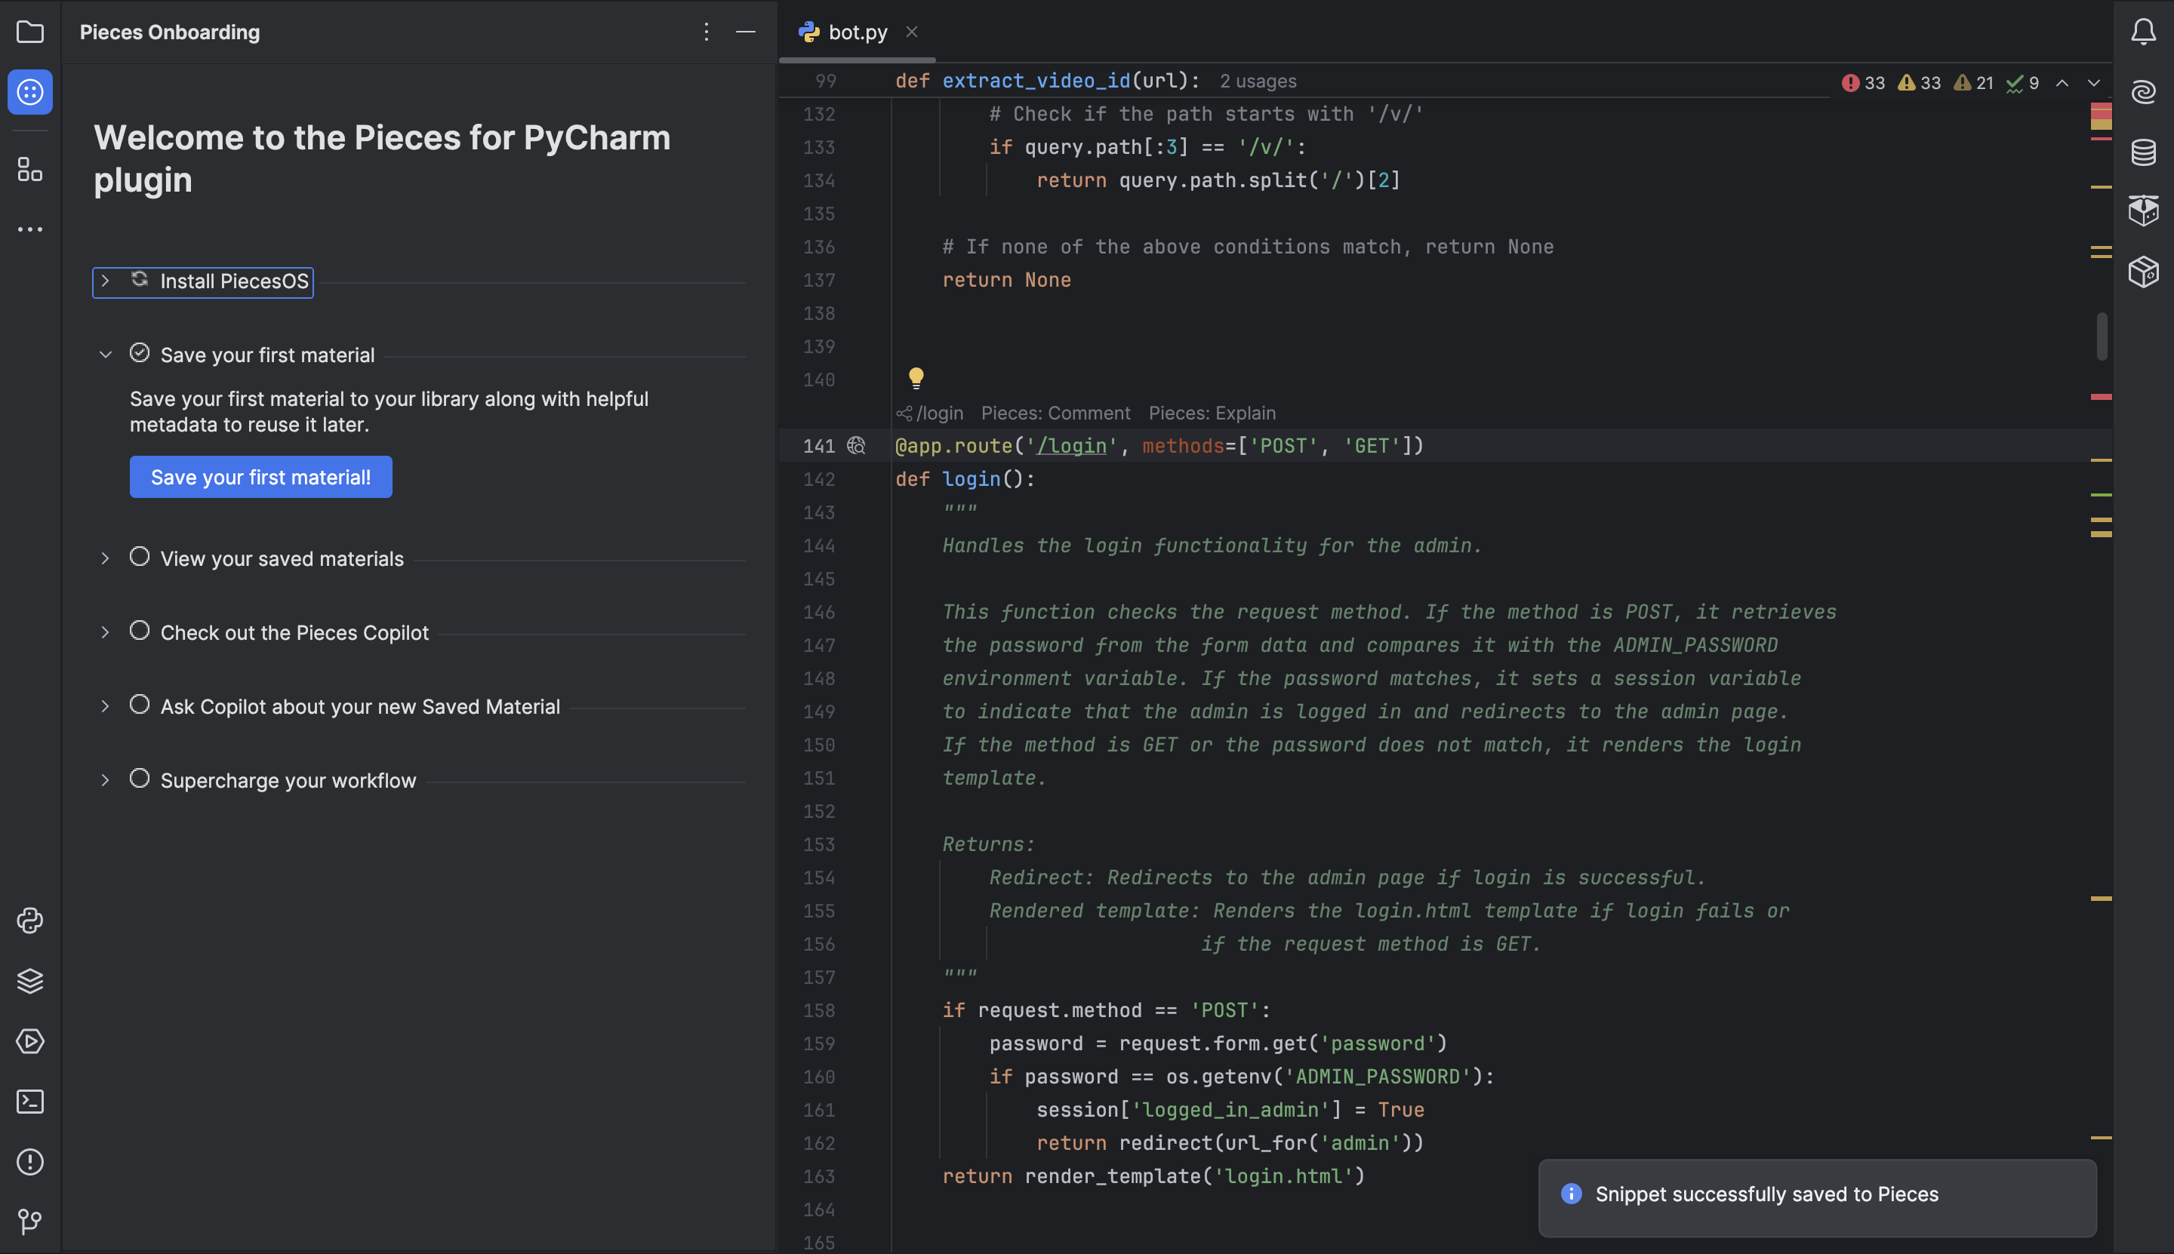Image resolution: width=2174 pixels, height=1254 pixels.
Task: Click the gutter web icon on line 141
Action: (x=856, y=445)
